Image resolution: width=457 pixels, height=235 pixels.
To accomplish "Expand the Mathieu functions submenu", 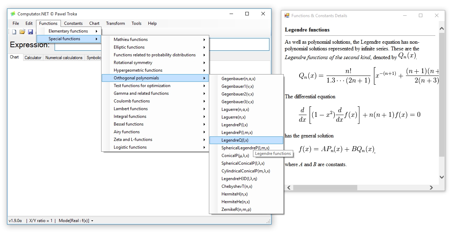I will coord(155,40).
